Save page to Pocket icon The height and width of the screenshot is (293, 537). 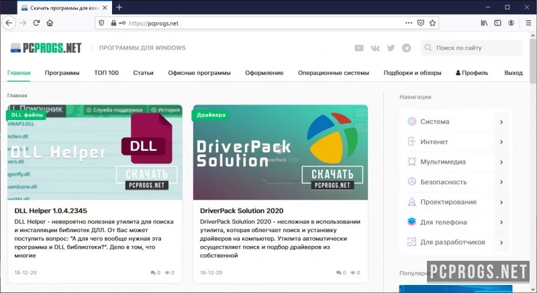point(421,23)
